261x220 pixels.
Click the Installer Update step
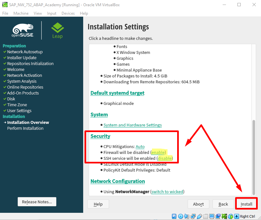22,58
